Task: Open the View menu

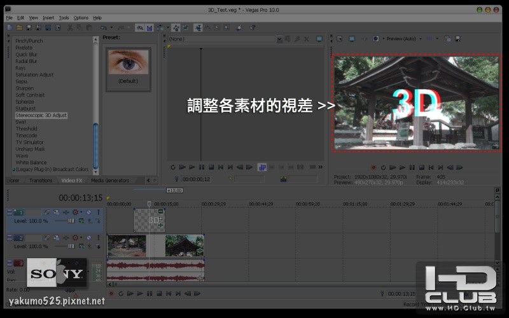Action: coord(34,18)
